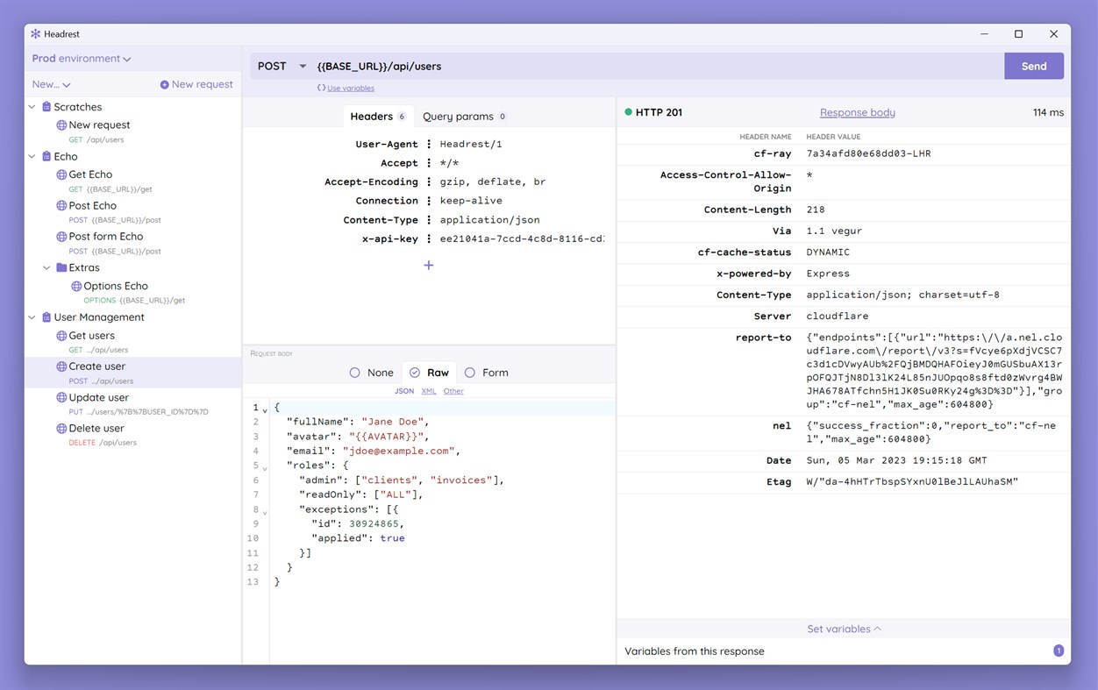Select the Raw request body option
The image size is (1098, 690).
tap(429, 373)
